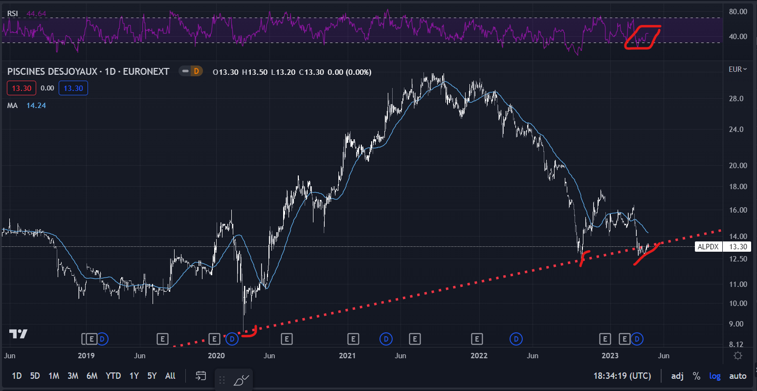Select the MA indicator legend label
Screen dimensions: 757x391
[x=12, y=105]
